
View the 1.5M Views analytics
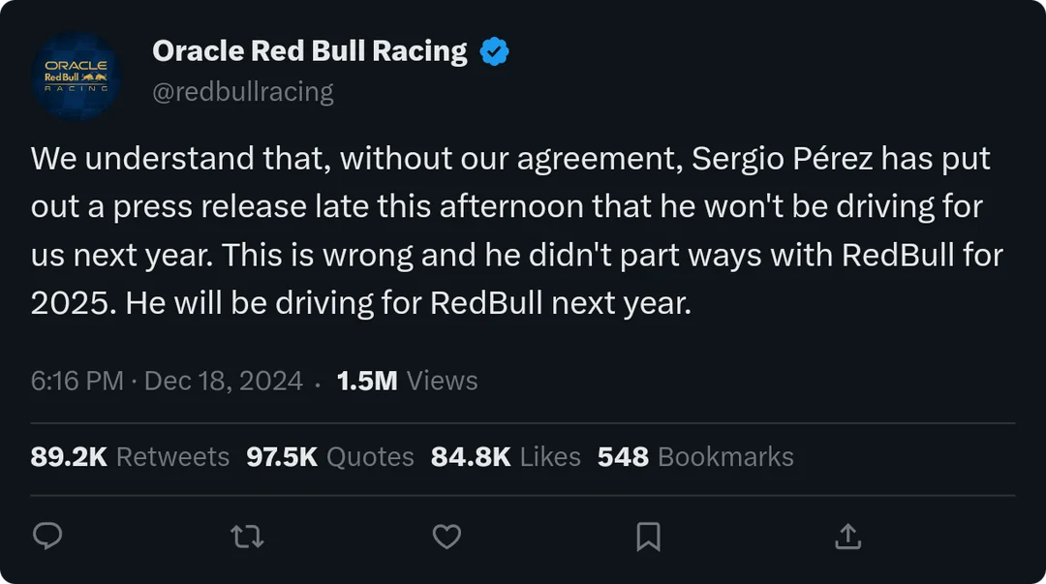407,381
